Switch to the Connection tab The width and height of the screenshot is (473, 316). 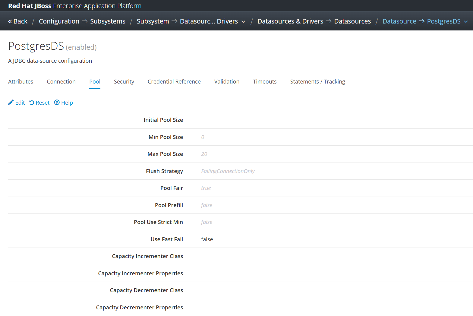[x=61, y=82]
